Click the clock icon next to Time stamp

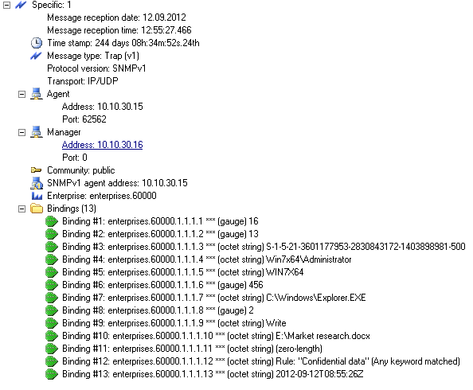(37, 43)
